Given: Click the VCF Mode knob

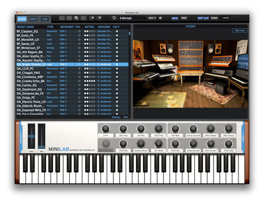Looking at the screenshot, I should (159, 144).
